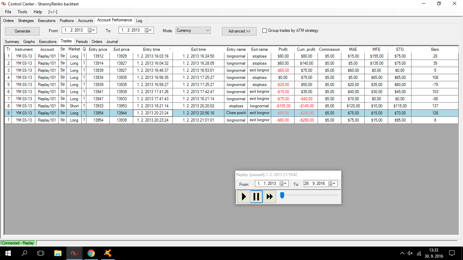
Task: Click the Control Center app icon in title bar
Action: point(4,4)
